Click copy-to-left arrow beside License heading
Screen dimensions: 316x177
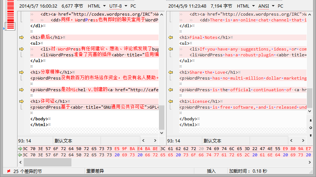(170, 101)
